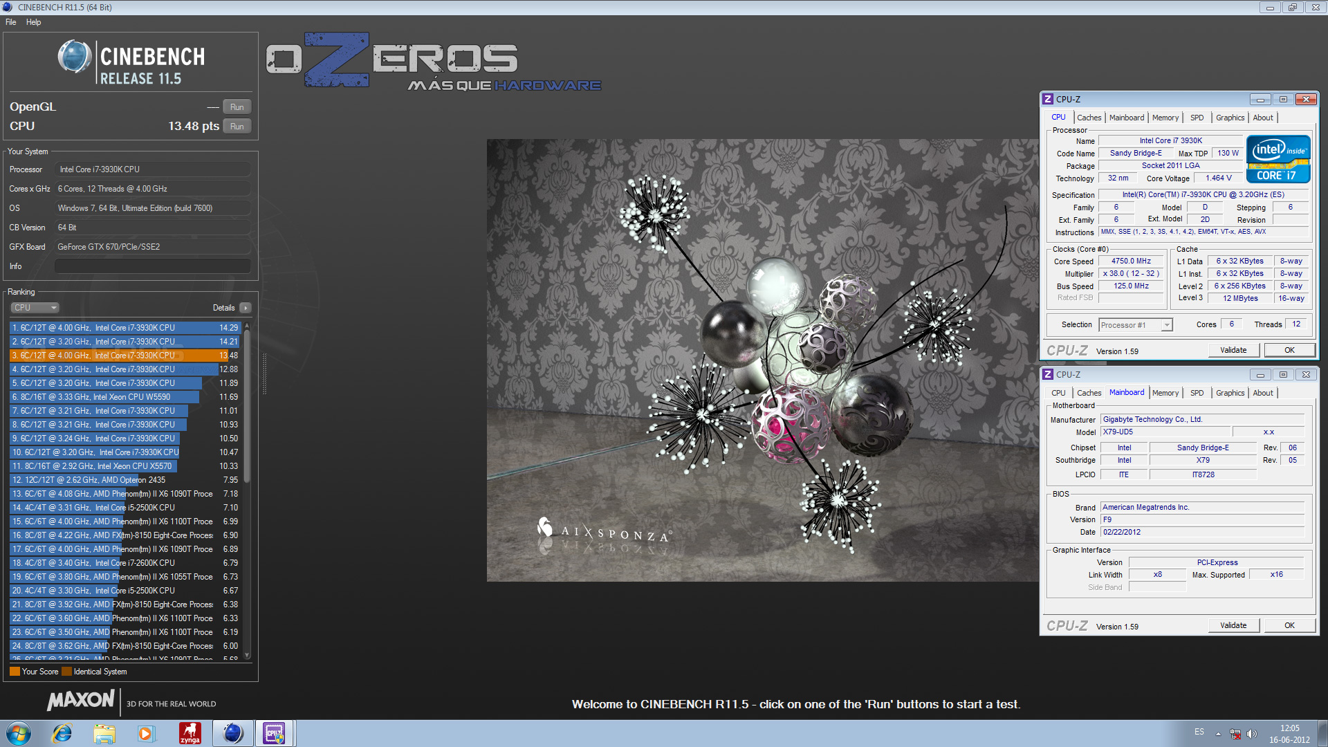1328x747 pixels.
Task: Click the ES language indicator
Action: click(x=1199, y=732)
